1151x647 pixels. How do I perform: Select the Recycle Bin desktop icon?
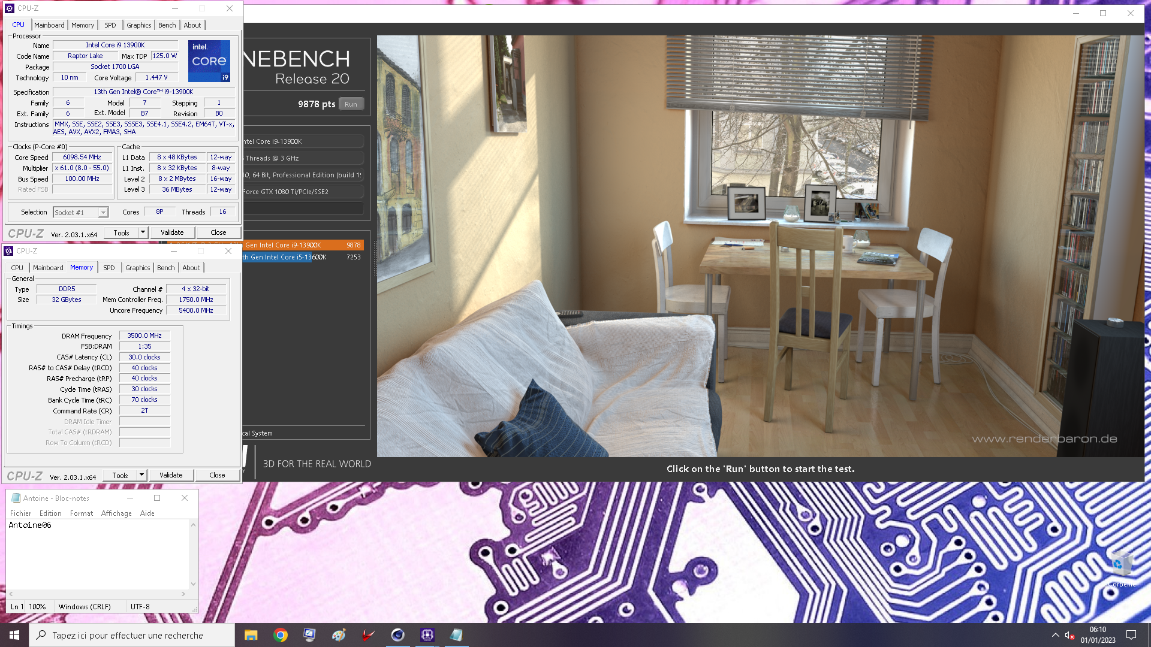(x=1121, y=569)
